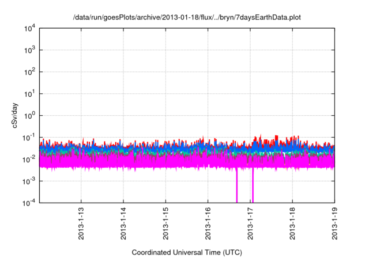Click the 10^-4 y-axis tick label
This screenshot has height=258, width=369.
(x=29, y=203)
